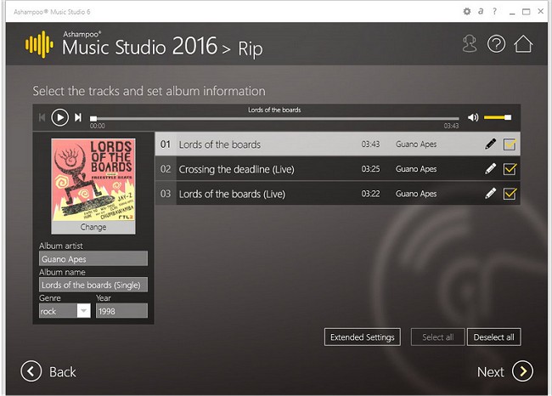Image resolution: width=552 pixels, height=396 pixels.
Task: Go to the Home screen icon
Action: tap(523, 44)
